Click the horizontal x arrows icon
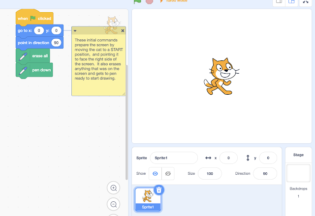The width and height of the screenshot is (315, 216). click(x=208, y=158)
